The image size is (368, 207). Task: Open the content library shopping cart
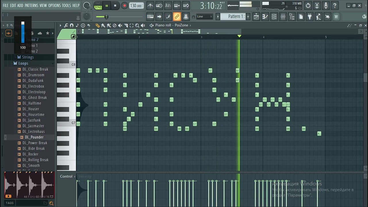click(336, 17)
